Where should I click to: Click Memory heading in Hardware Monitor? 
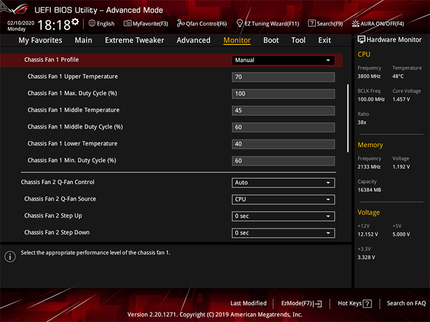pyautogui.click(x=370, y=145)
